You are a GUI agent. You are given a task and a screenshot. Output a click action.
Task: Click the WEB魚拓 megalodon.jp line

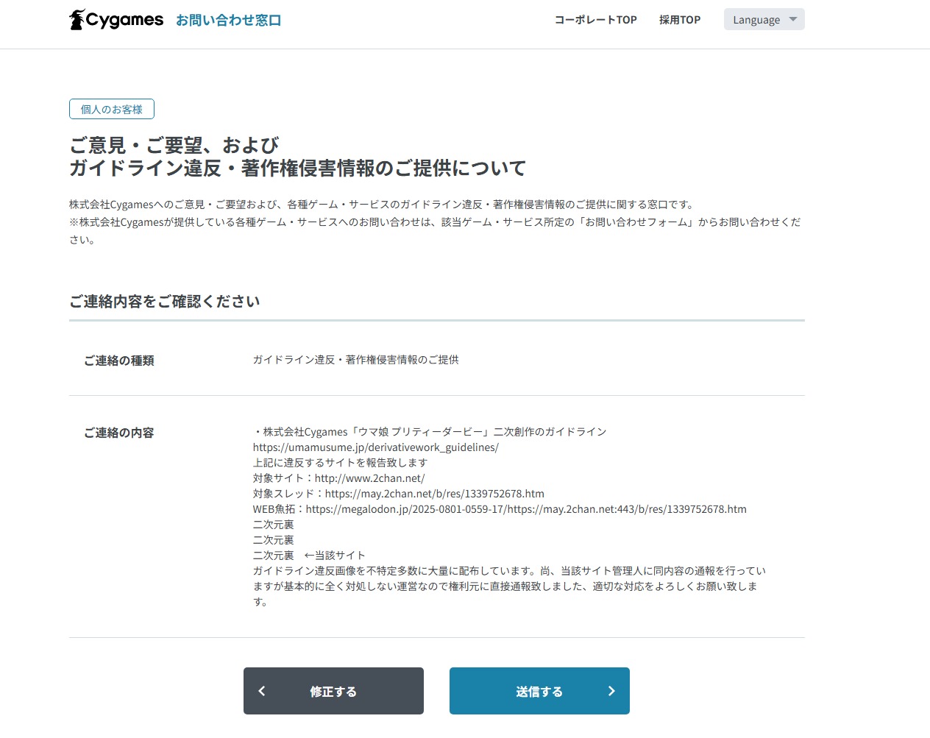pyautogui.click(x=500, y=509)
